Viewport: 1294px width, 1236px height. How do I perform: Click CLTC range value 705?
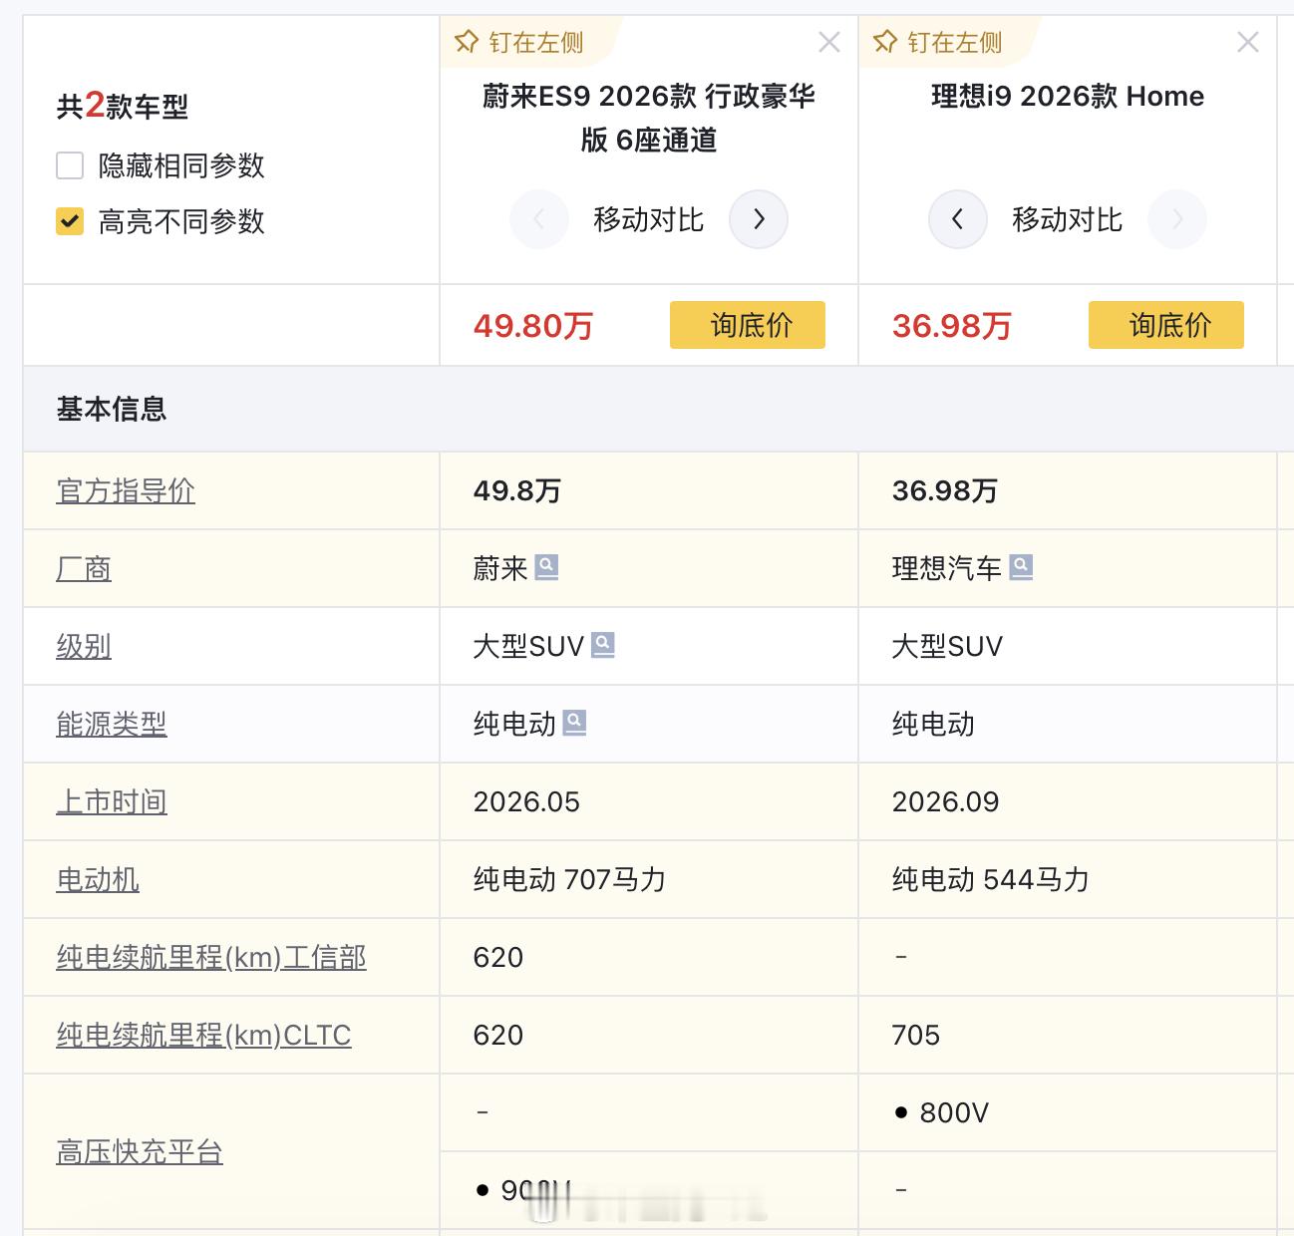pos(916,1035)
